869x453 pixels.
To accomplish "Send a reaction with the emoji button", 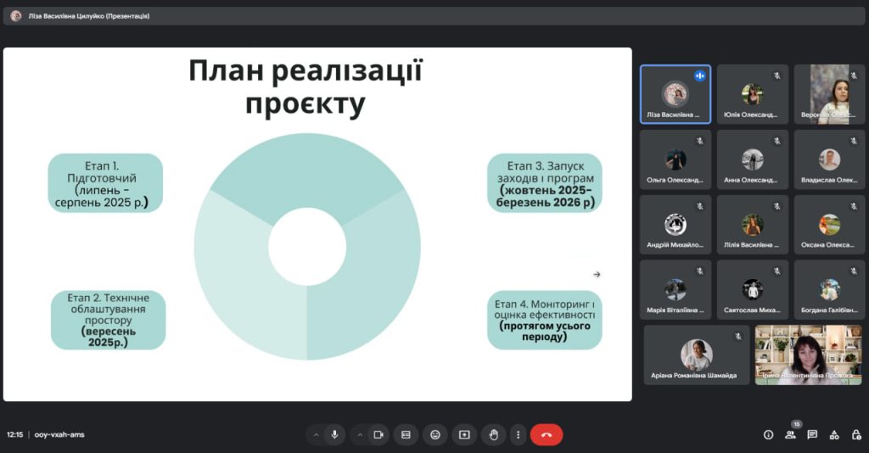I will [435, 434].
